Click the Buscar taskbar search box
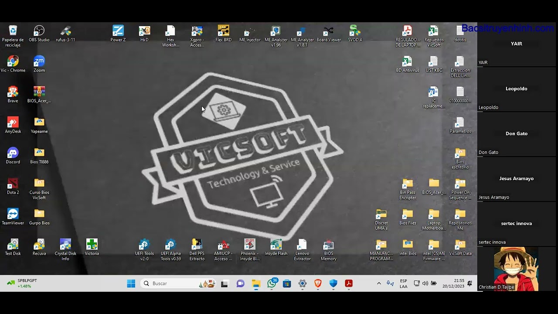 pyautogui.click(x=178, y=283)
